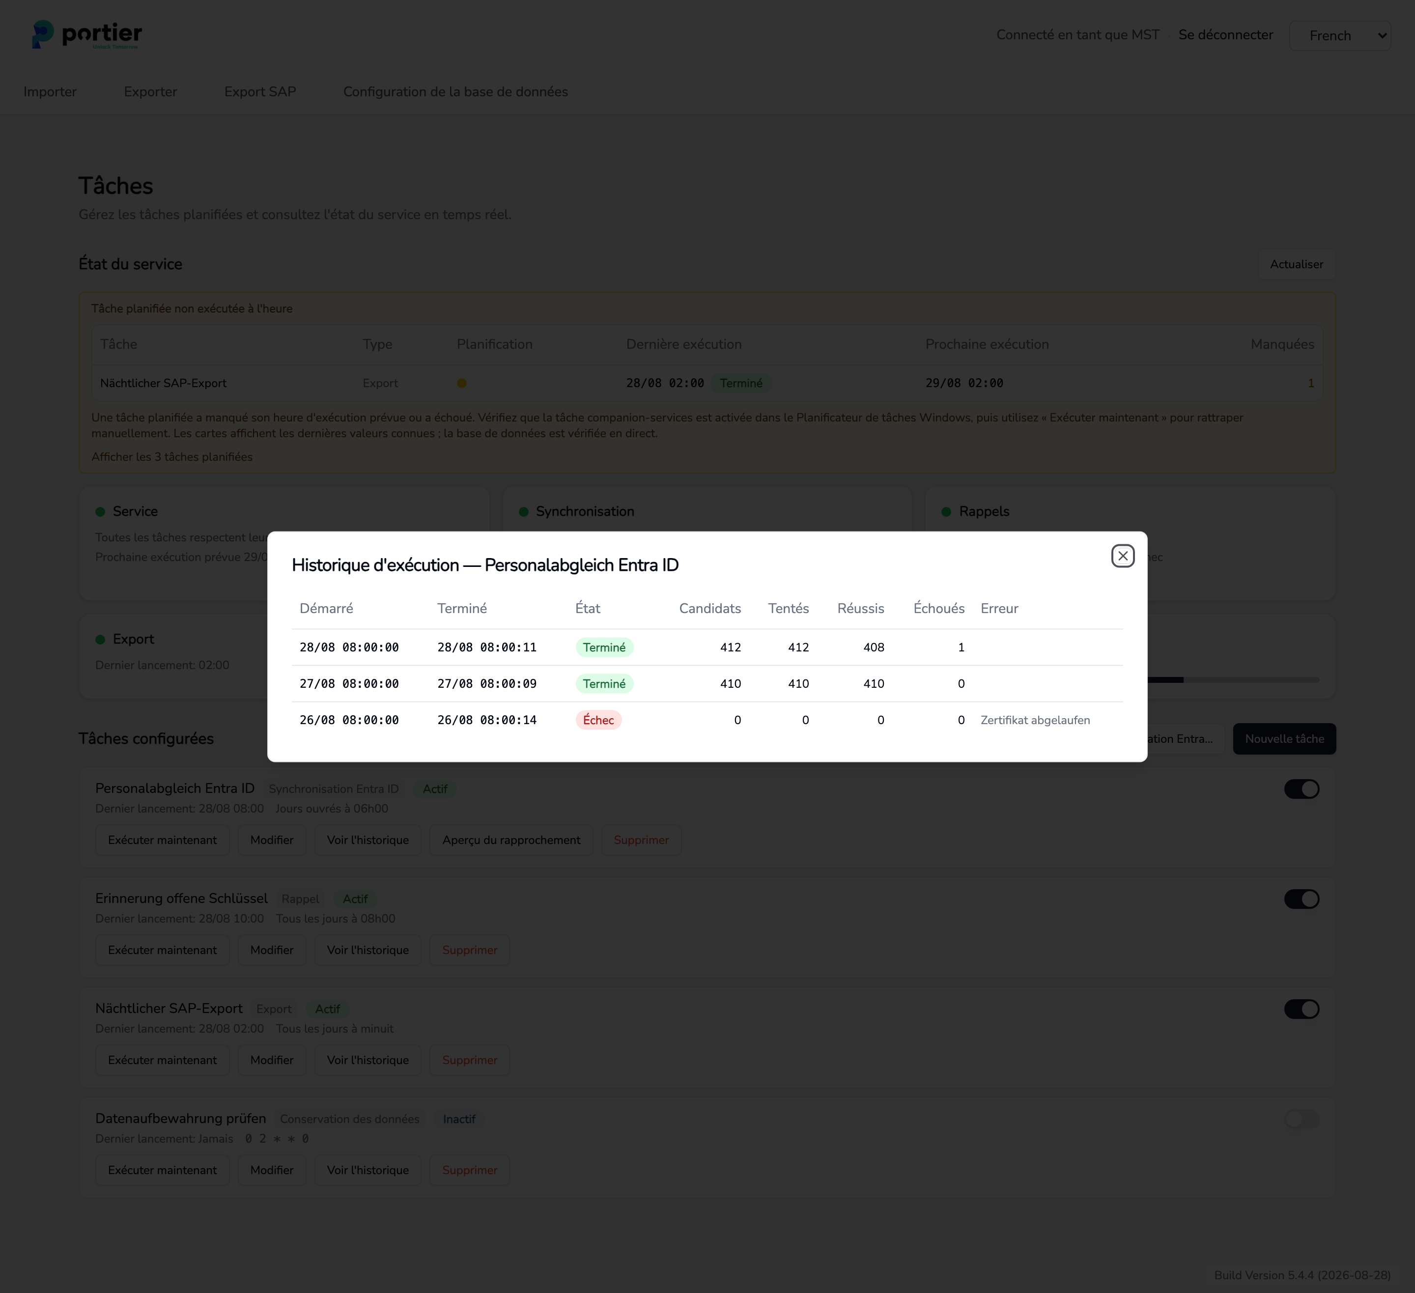Click the Se déconnecter link
The width and height of the screenshot is (1415, 1293).
click(x=1225, y=35)
